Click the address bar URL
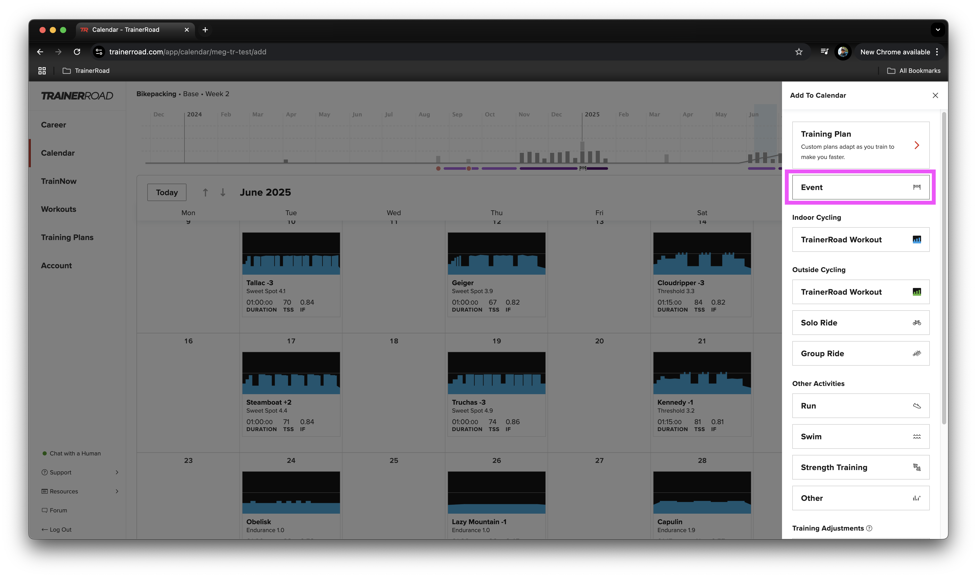The image size is (977, 577). coord(188,52)
